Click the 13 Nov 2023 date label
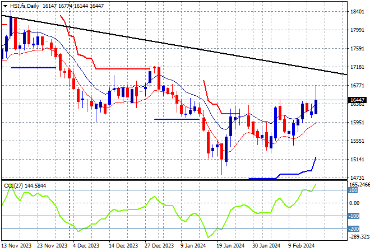Viewport: 370px width, 252px height. [x=17, y=245]
